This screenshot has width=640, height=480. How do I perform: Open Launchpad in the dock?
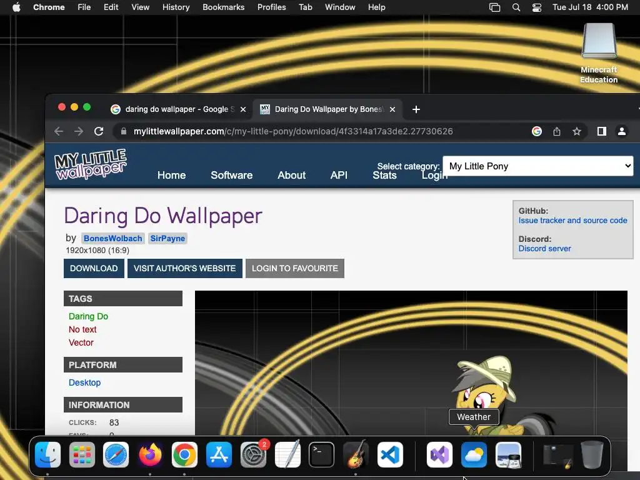(82, 455)
